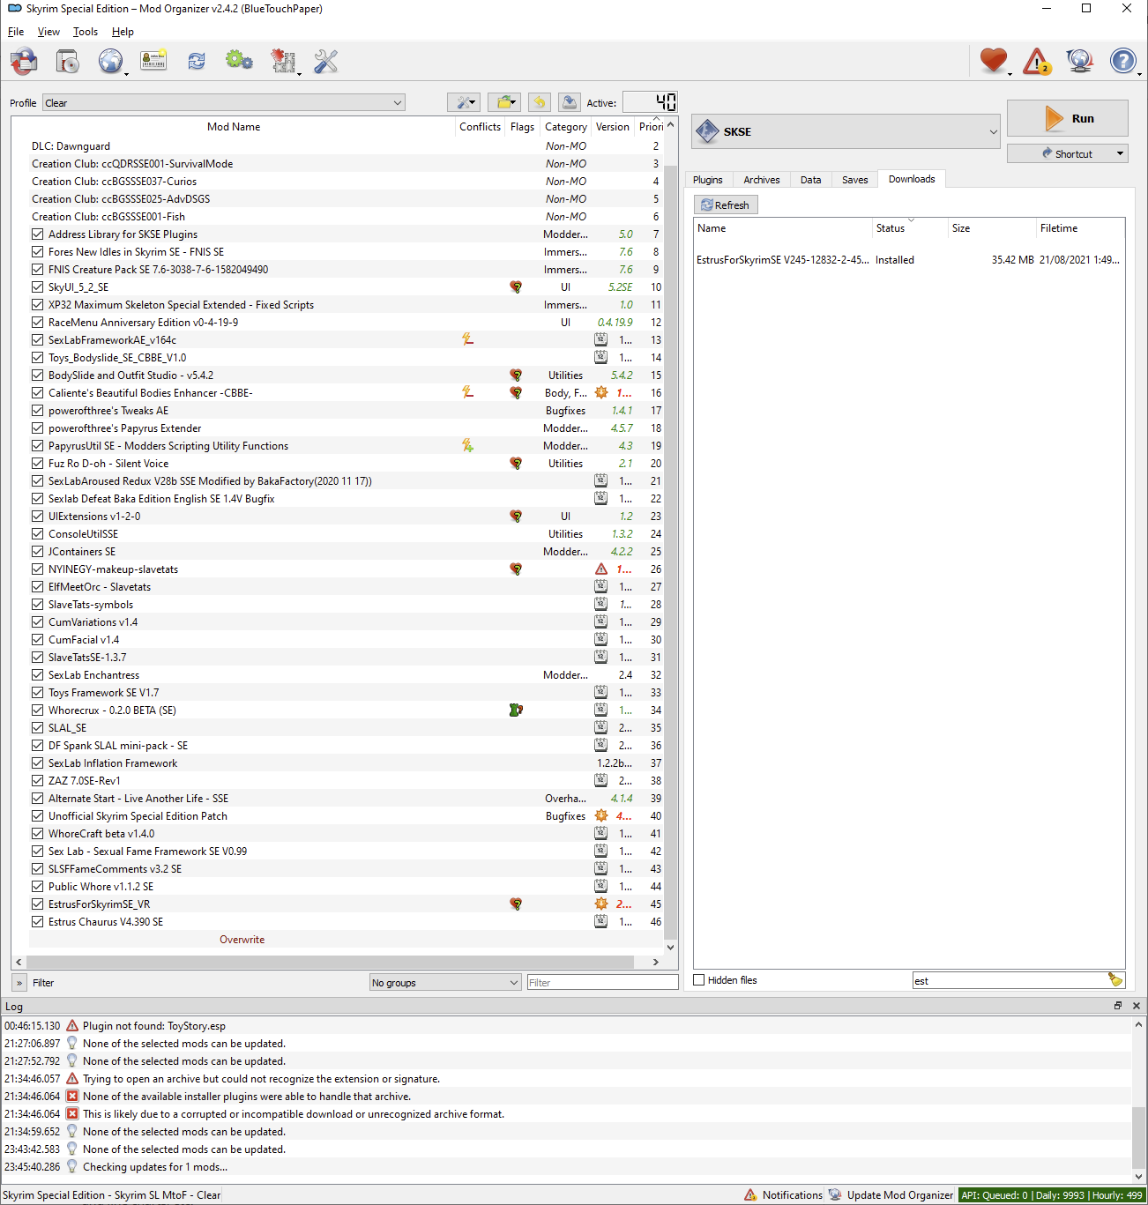The image size is (1148, 1205).
Task: Click the blue refresh arrows toolbar icon
Action: pyautogui.click(x=196, y=61)
